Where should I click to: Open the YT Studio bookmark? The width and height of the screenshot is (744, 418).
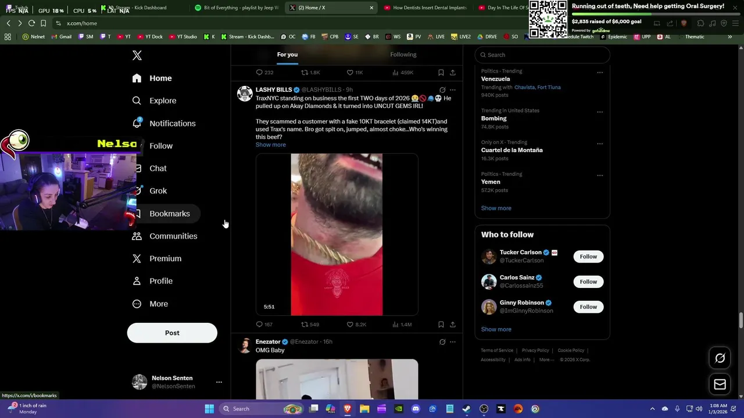click(x=183, y=37)
